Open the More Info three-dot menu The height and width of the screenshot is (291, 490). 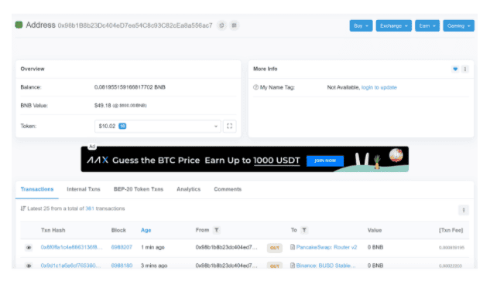[465, 69]
